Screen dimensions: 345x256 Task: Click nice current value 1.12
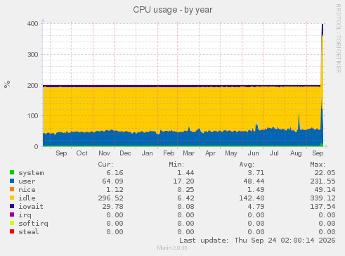point(115,190)
